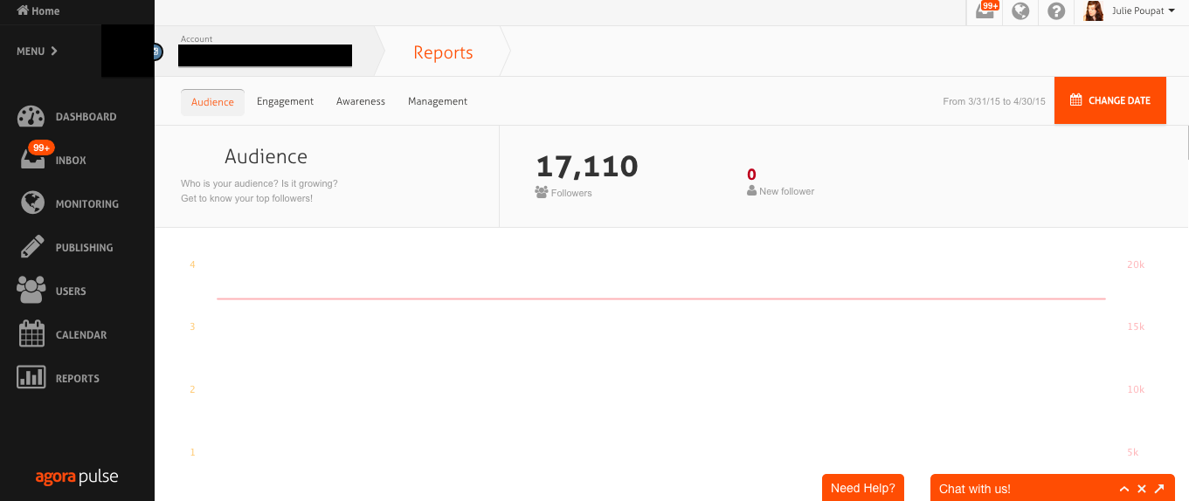The width and height of the screenshot is (1189, 501).
Task: Switch to the Engagement tab
Action: [x=285, y=101]
